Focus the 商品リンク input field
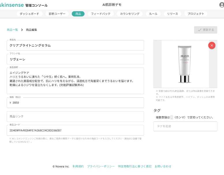This screenshot has height=175, width=224. tap(75, 116)
